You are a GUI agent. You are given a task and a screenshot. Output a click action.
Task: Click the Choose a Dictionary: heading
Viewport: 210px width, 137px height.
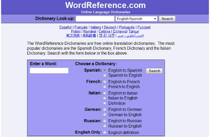point(96,64)
